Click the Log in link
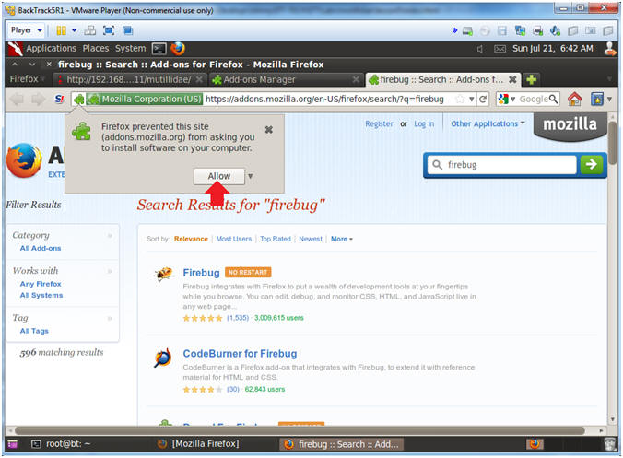 [424, 123]
